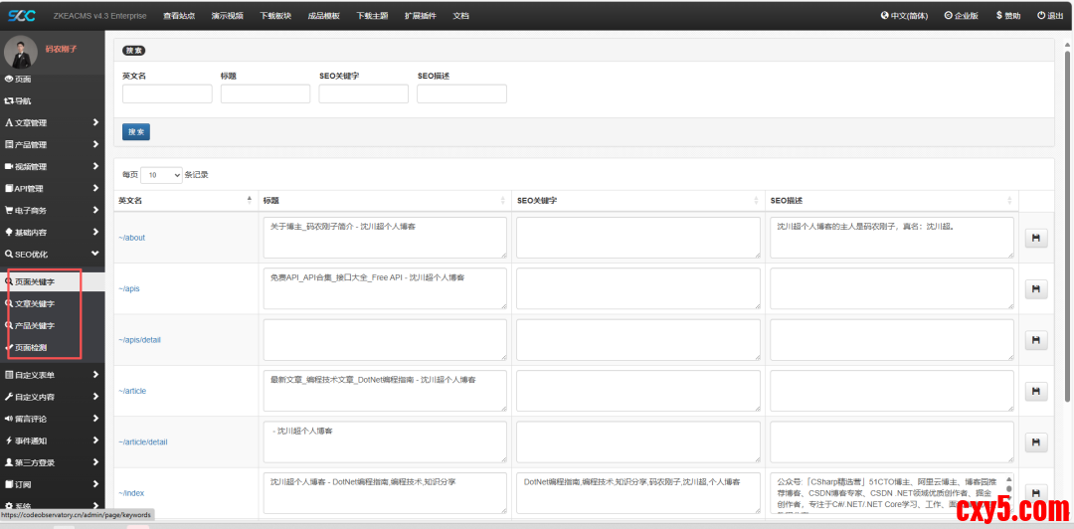Open 导航 navigation in the sidebar
The image size is (1074, 529).
[18, 101]
